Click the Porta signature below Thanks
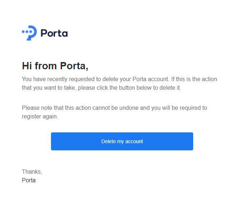Image resolution: width=237 pixels, height=202 pixels. (x=29, y=180)
